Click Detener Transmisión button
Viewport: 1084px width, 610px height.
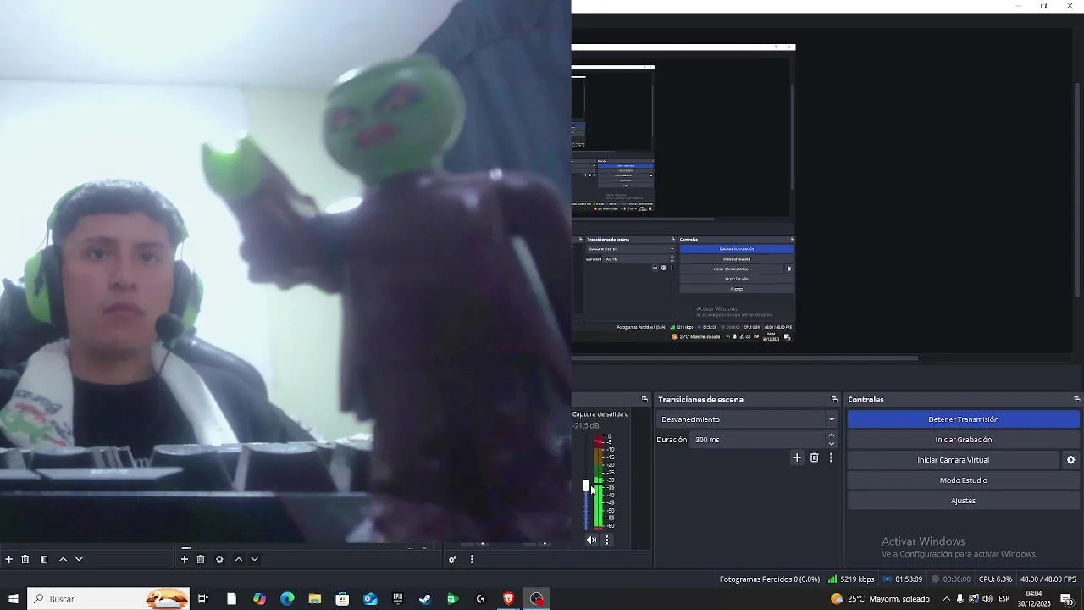(964, 419)
